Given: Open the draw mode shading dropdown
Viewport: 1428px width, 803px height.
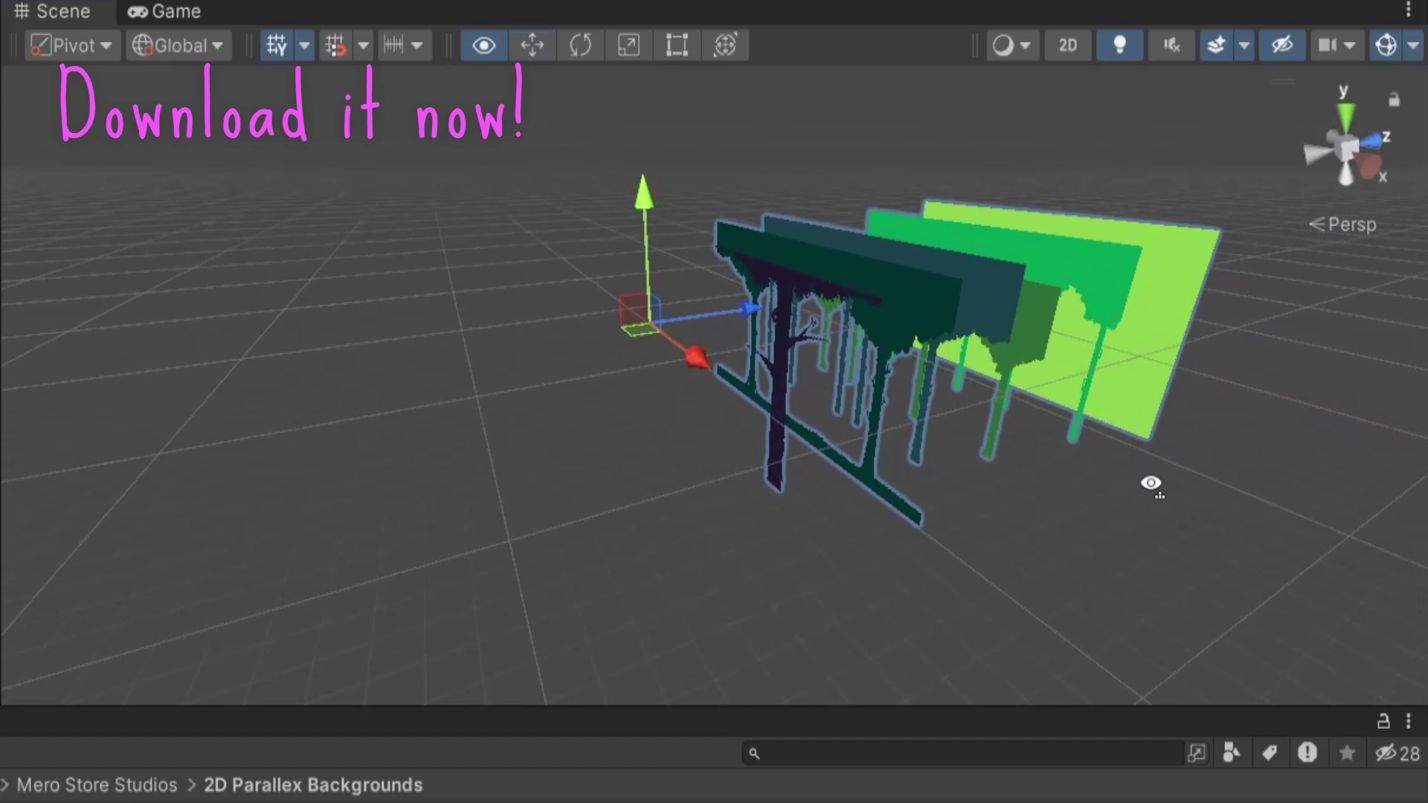Looking at the screenshot, I should pos(1012,45).
